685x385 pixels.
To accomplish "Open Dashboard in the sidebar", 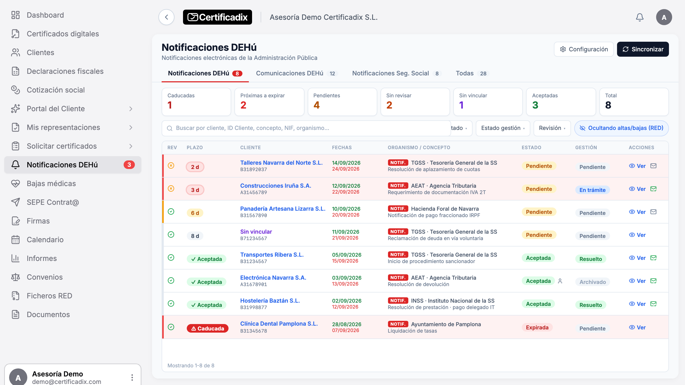I will tap(73, 15).
